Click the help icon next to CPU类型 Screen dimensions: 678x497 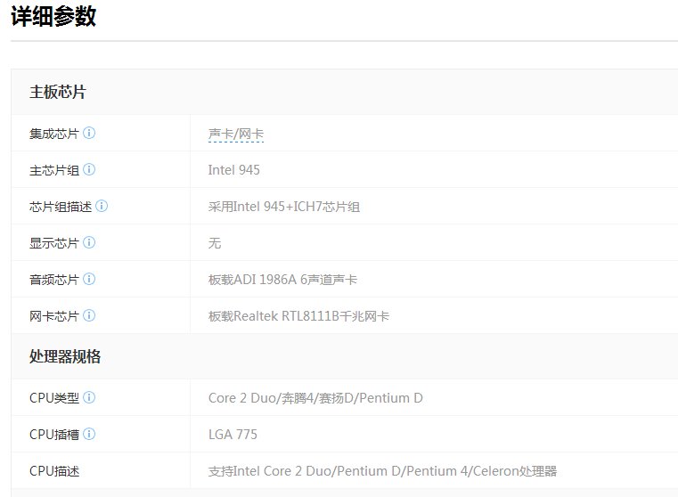[89, 398]
